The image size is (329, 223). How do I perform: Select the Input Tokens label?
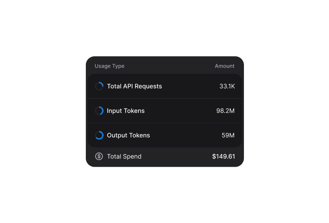click(x=126, y=111)
